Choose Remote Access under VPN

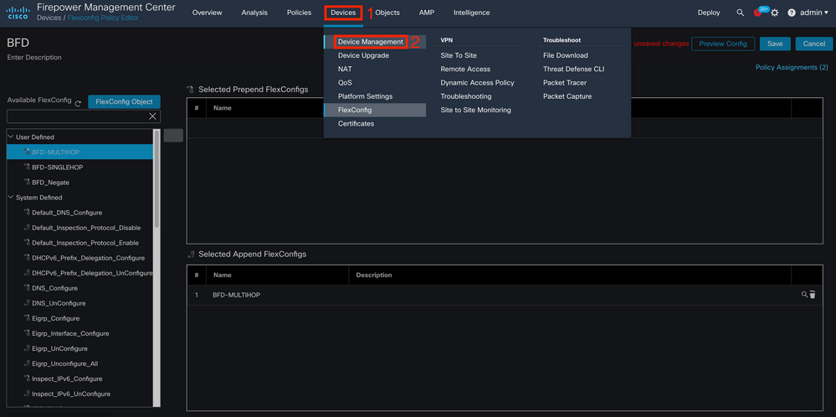(465, 69)
